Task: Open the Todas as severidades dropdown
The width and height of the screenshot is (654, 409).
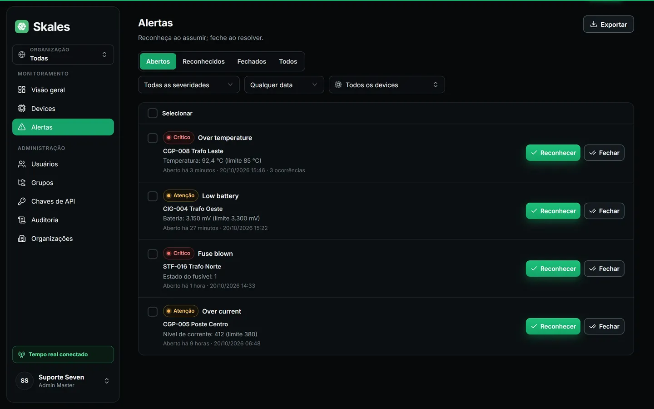Action: (x=189, y=85)
